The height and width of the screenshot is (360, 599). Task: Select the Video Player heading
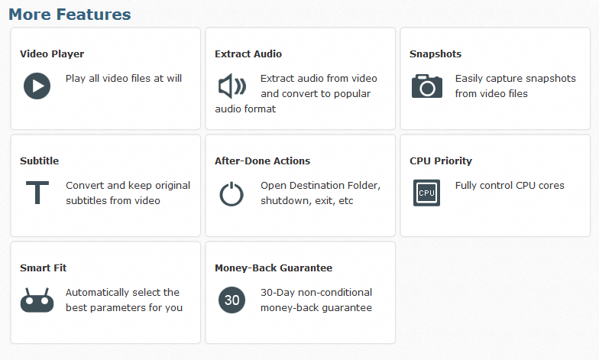point(52,54)
